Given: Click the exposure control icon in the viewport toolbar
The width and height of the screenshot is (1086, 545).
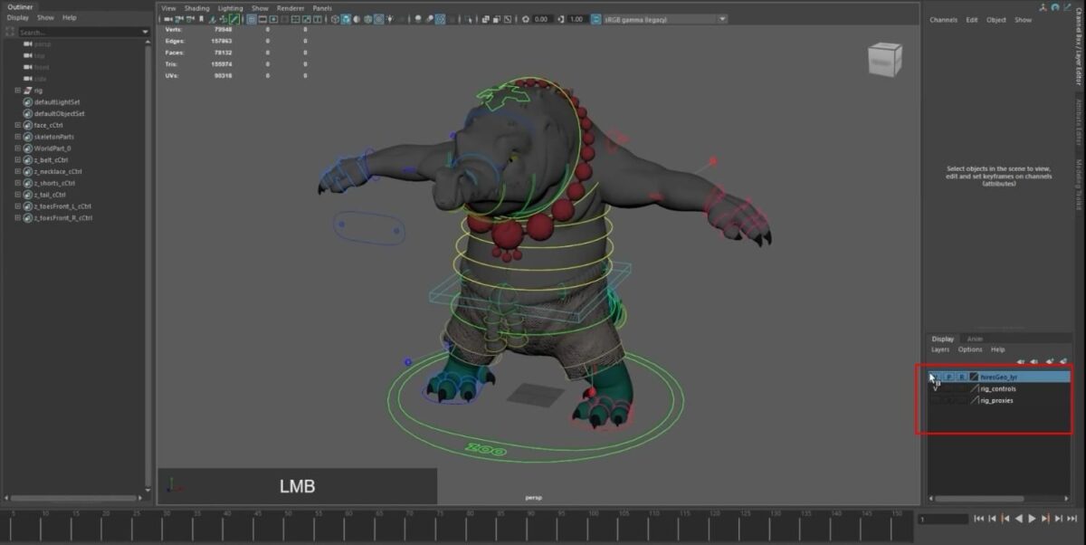Looking at the screenshot, I should tap(526, 17).
